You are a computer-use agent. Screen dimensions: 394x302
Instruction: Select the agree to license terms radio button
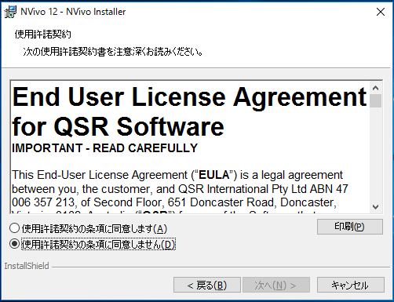(x=14, y=228)
